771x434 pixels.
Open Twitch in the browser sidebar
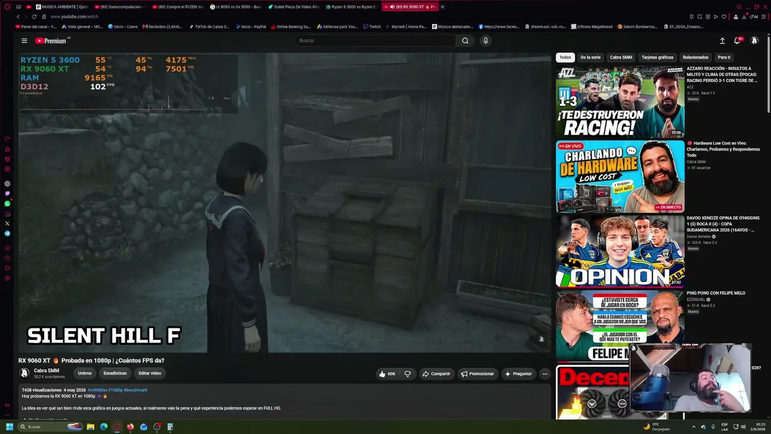click(x=7, y=194)
